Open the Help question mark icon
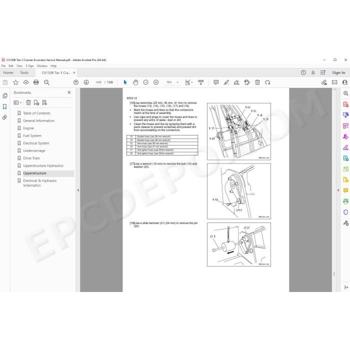Viewport: 350px width, 350px height. coord(303,72)
